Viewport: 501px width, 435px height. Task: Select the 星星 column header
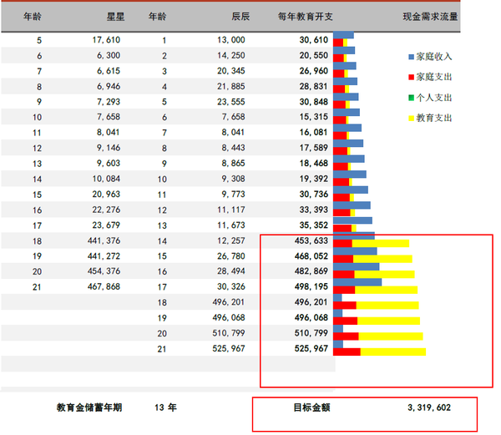click(x=115, y=17)
